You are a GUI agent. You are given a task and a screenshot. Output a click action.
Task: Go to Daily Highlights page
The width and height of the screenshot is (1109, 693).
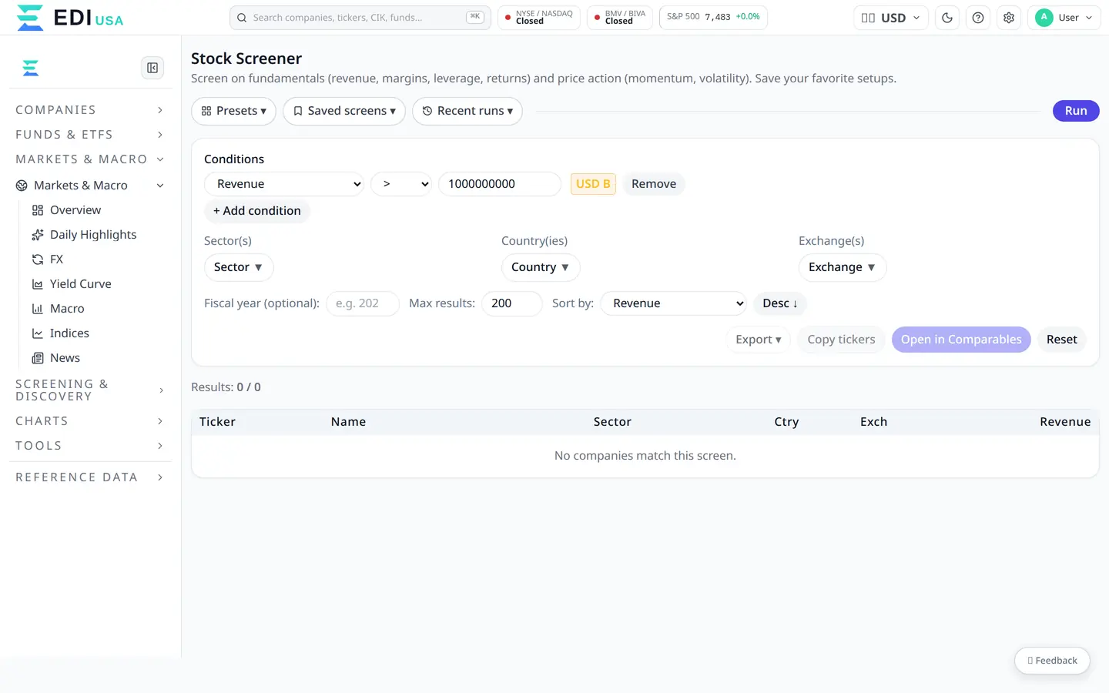coord(93,235)
